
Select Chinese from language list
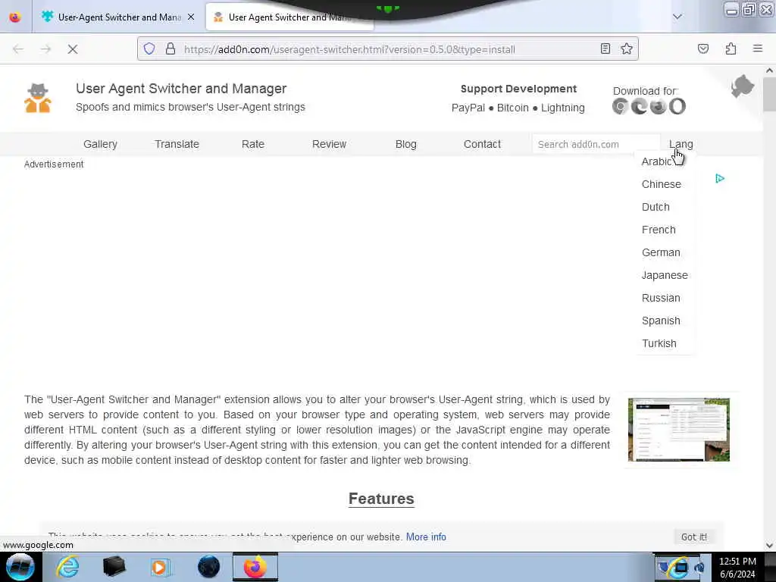coord(661,184)
